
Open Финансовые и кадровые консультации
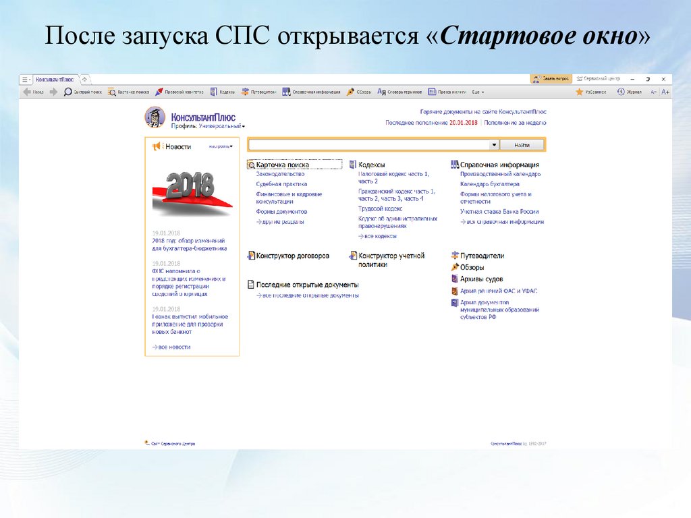pyautogui.click(x=289, y=198)
